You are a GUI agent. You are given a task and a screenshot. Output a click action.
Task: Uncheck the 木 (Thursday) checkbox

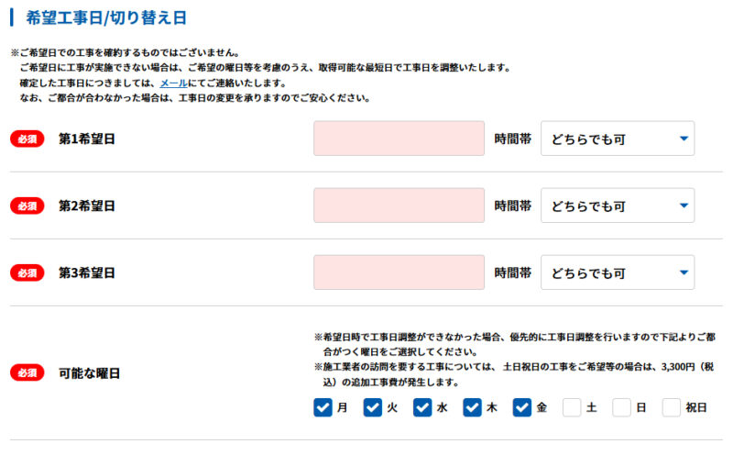(472, 407)
